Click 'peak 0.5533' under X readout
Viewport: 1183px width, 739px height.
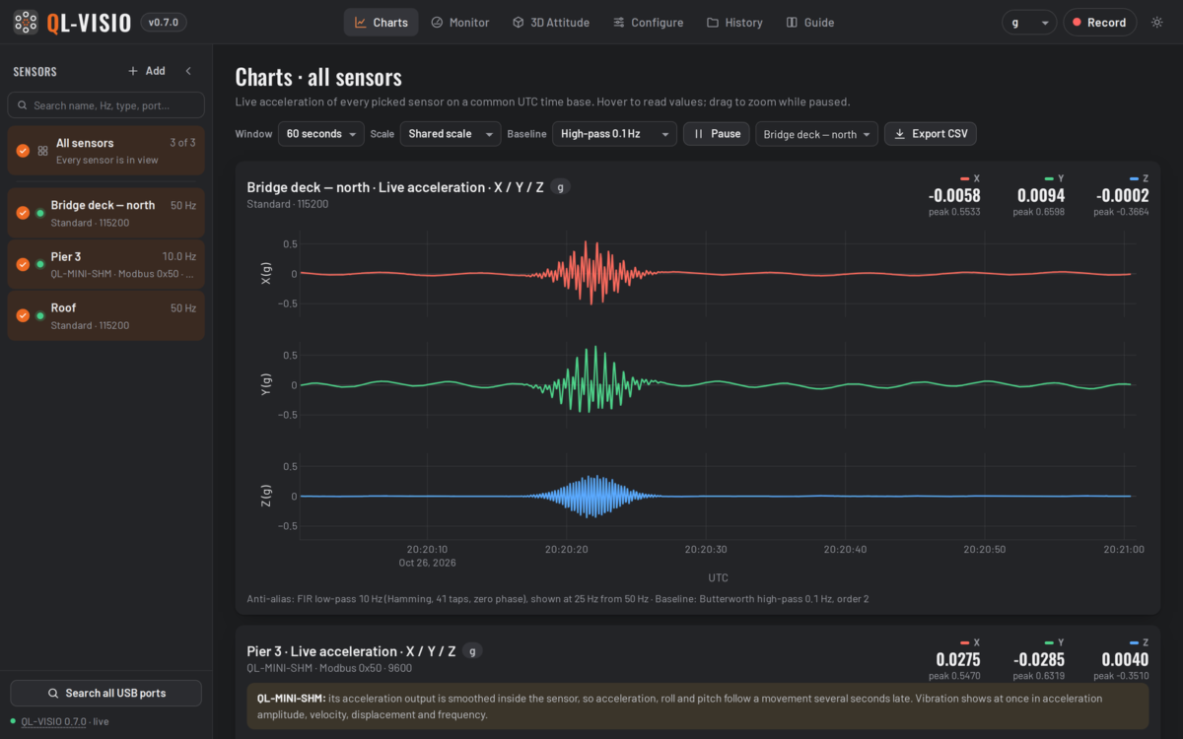[x=954, y=212]
